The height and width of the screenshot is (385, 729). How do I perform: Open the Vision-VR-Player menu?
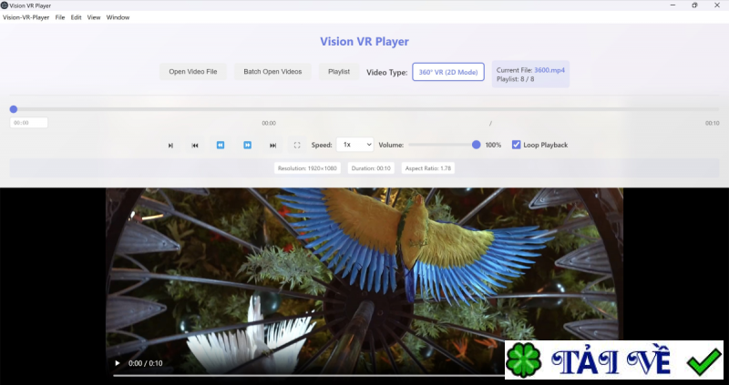pyautogui.click(x=26, y=17)
